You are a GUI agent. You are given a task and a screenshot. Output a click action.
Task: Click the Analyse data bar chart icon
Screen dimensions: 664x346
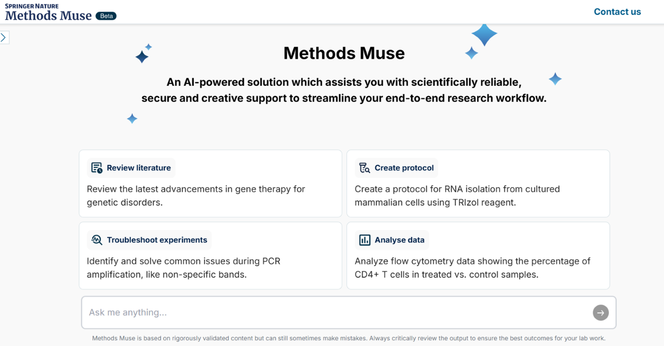click(x=364, y=240)
